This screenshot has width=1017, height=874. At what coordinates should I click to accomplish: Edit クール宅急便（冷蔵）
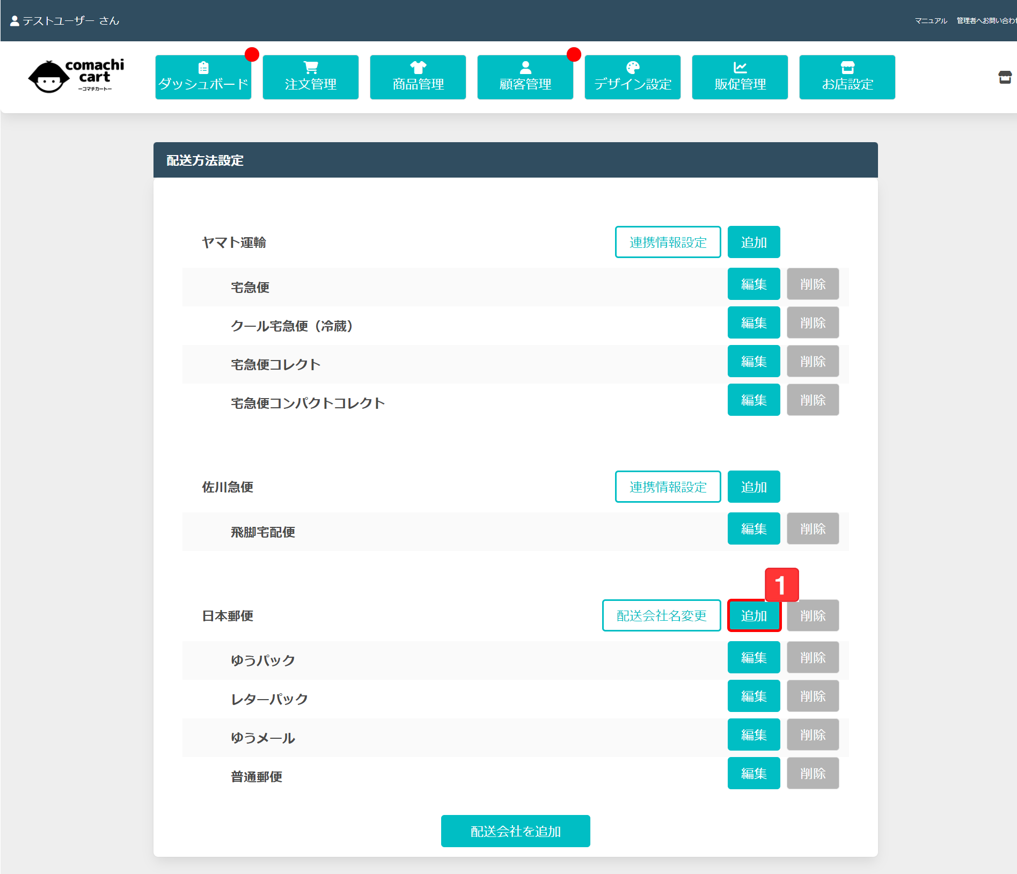pos(754,322)
